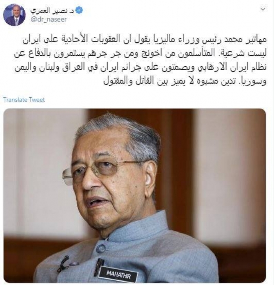
Task: Open the dr_naseer profile avatar
Action: 14,15
